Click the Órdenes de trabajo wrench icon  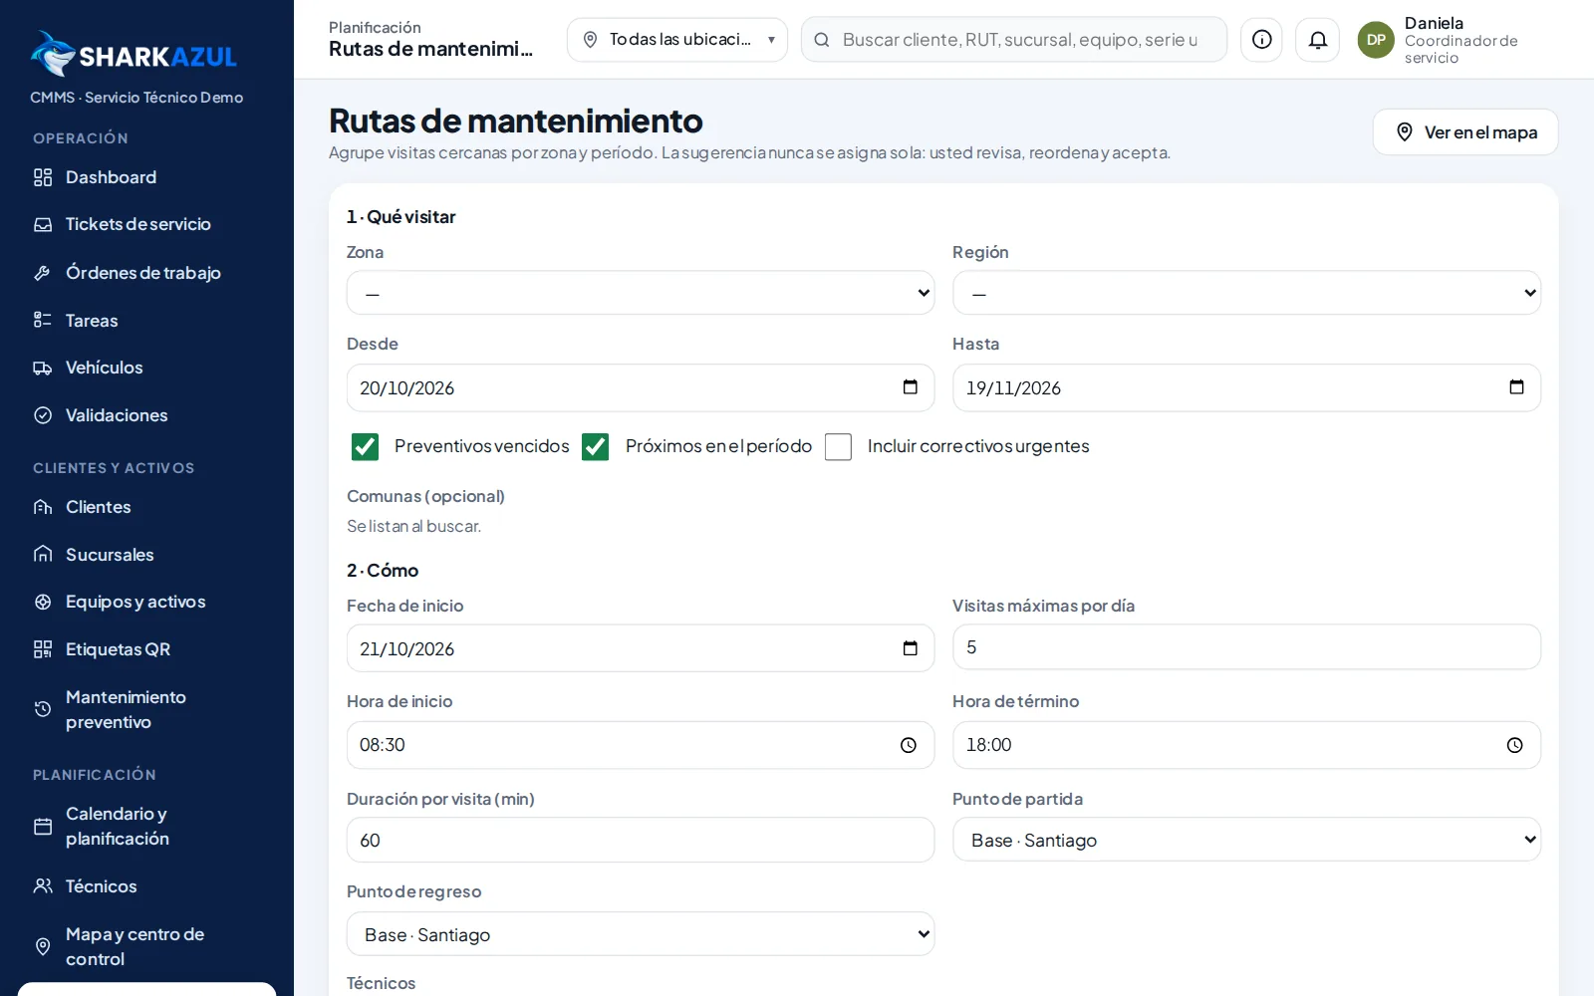tap(43, 273)
